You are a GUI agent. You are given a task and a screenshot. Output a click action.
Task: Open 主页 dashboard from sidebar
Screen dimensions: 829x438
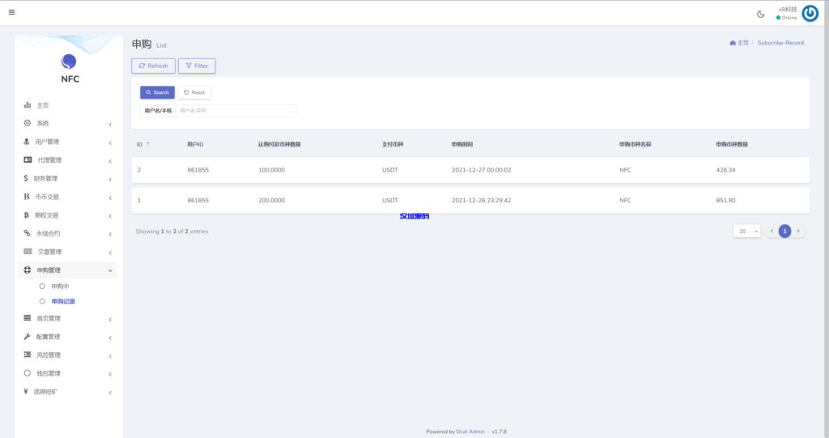tap(43, 105)
